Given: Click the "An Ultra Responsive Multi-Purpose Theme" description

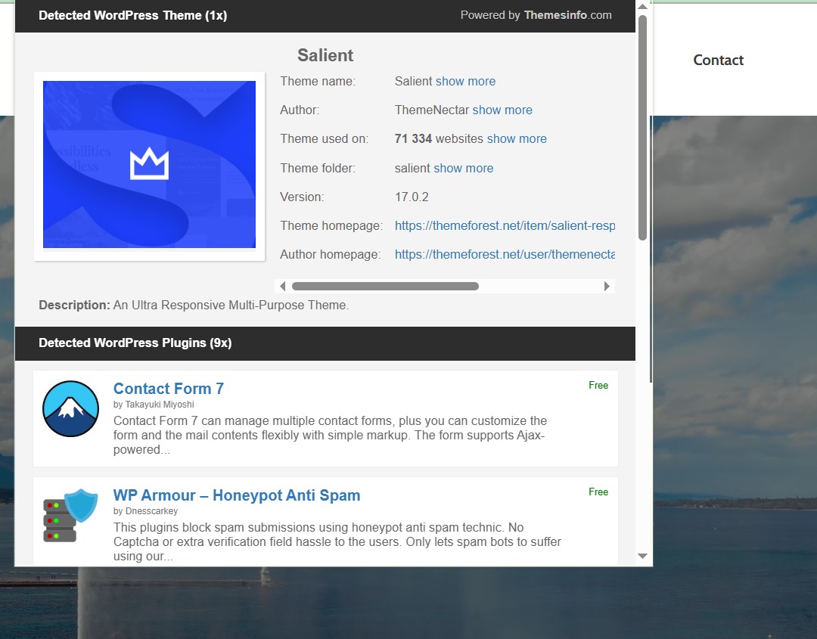Looking at the screenshot, I should point(231,306).
